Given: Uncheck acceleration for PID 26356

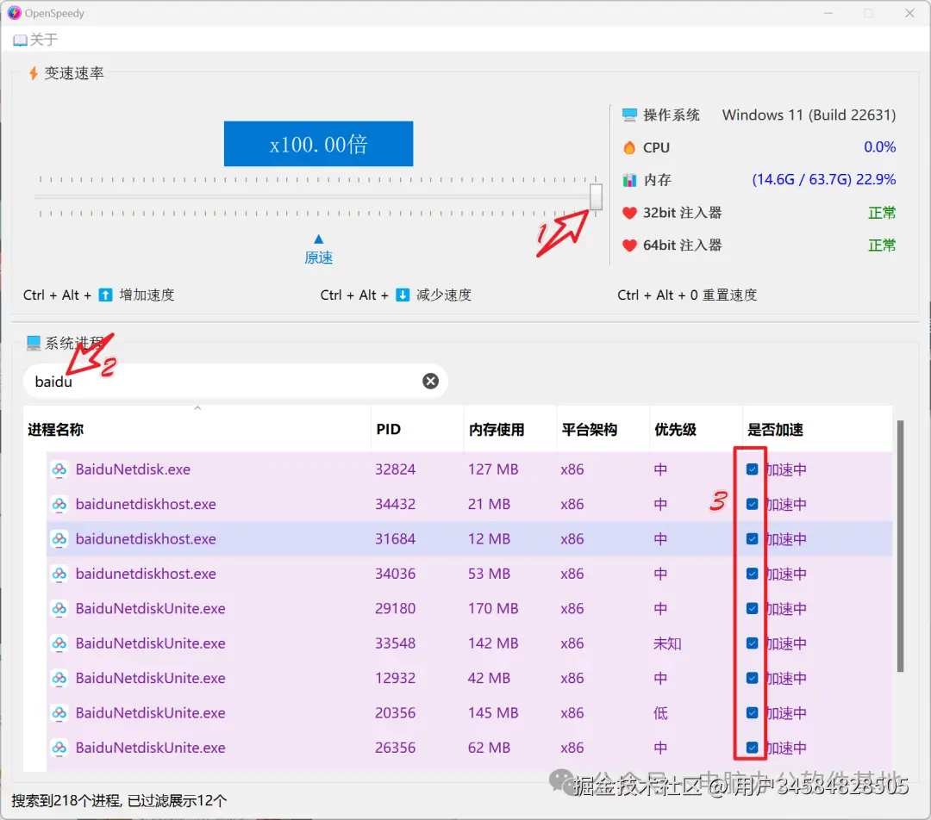Looking at the screenshot, I should 752,747.
